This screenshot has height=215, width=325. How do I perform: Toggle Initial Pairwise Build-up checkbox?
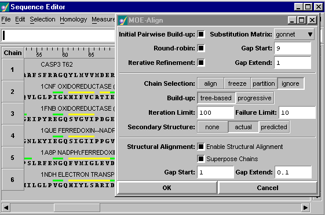pyautogui.click(x=201, y=34)
